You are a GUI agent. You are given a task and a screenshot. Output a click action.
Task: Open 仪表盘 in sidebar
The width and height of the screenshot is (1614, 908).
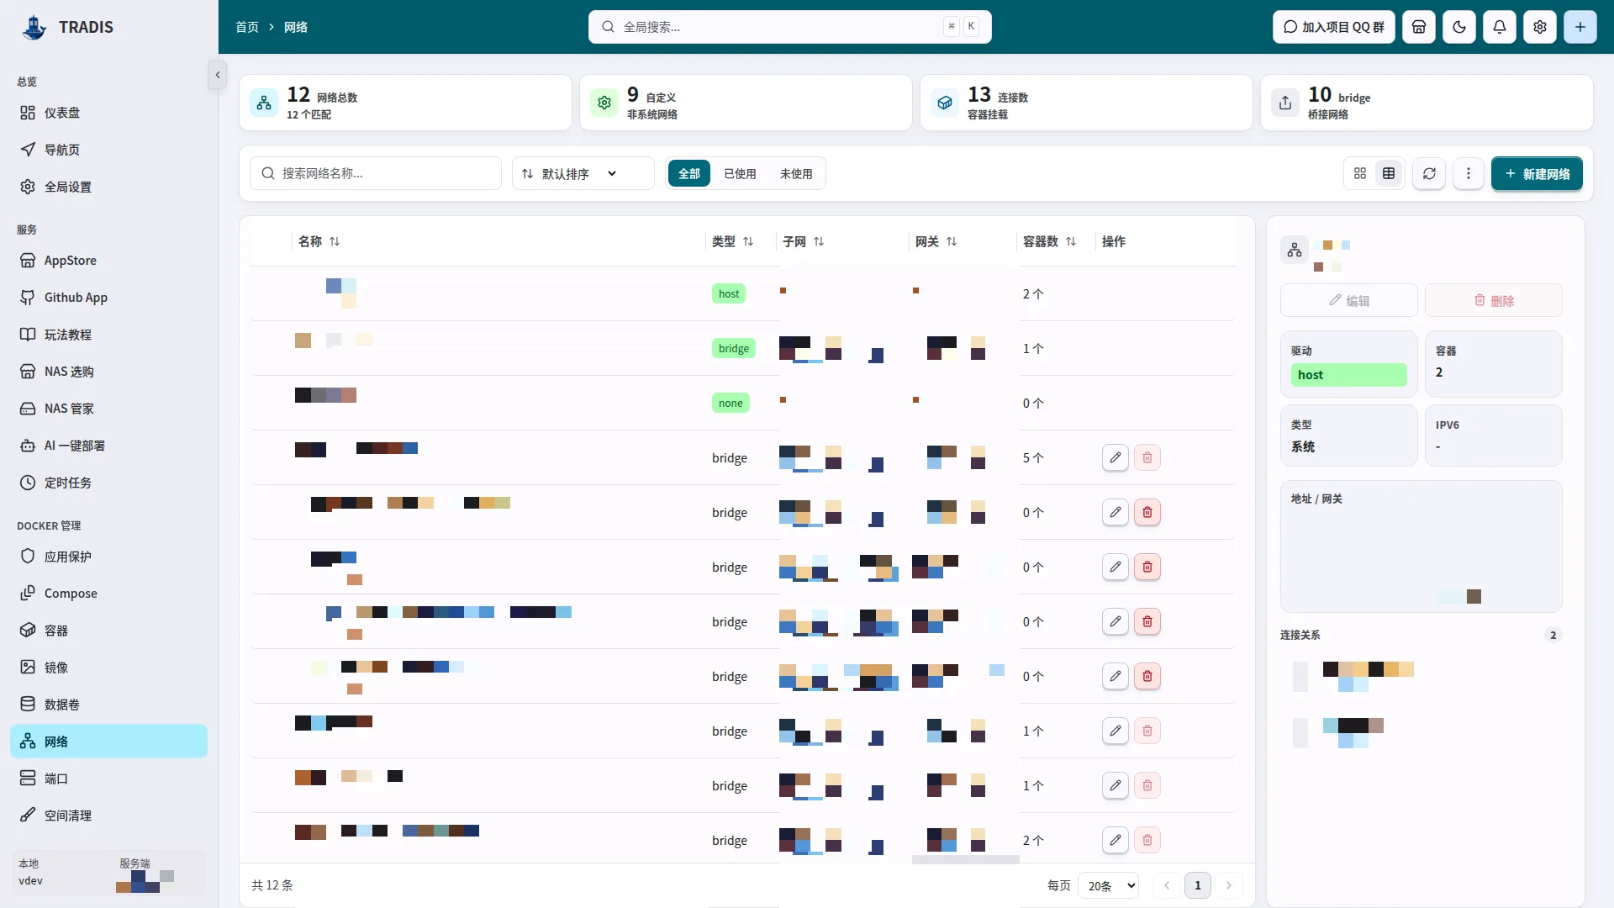pyautogui.click(x=109, y=113)
